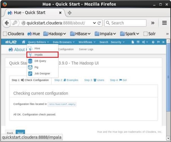Open the Firefox hamburger menu
Screen dimensions: 171x142
(x=164, y=23)
